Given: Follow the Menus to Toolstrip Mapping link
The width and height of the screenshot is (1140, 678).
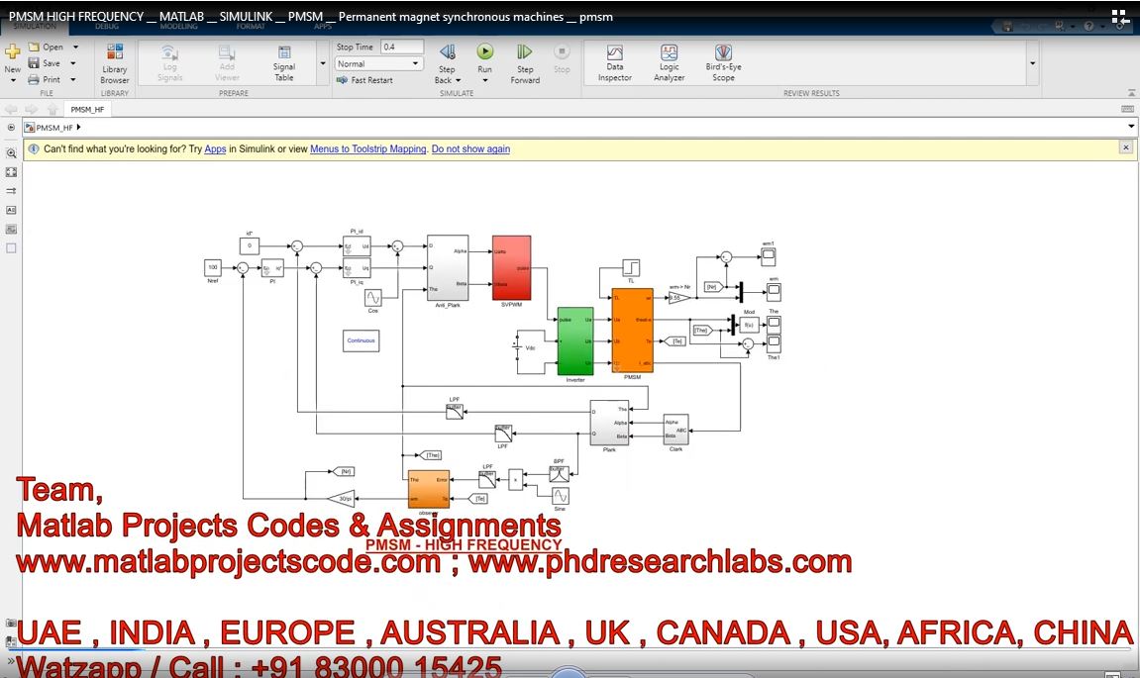Looking at the screenshot, I should coord(367,149).
